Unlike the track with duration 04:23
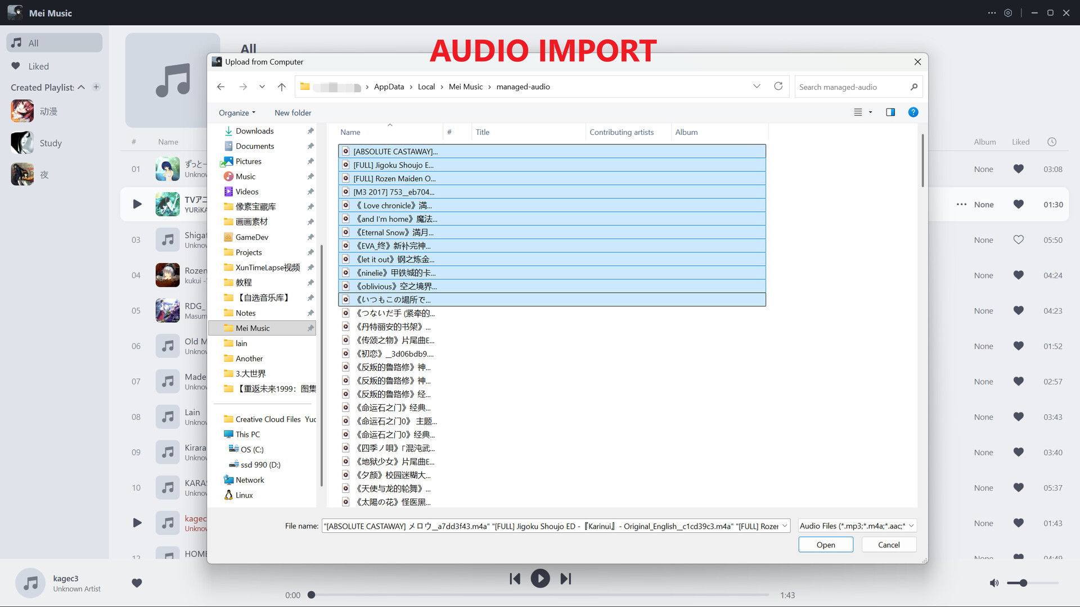 [1019, 310]
